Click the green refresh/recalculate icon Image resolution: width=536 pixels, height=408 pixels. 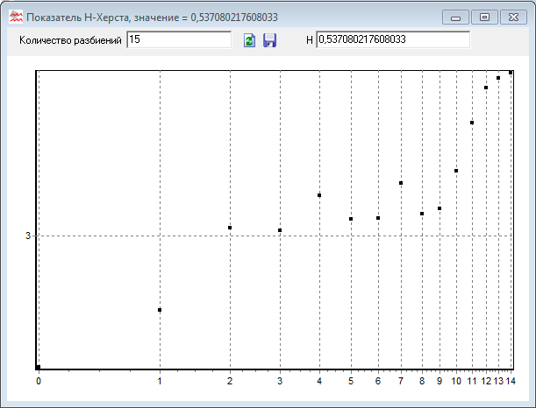(x=249, y=40)
